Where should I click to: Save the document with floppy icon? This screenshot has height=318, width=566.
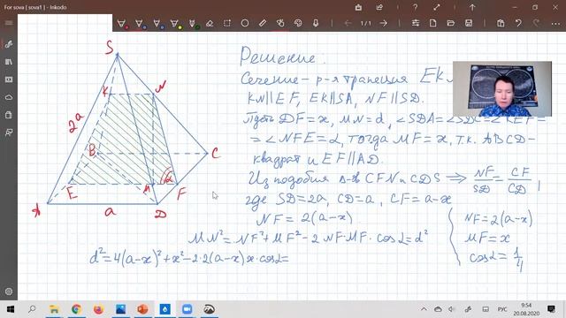click(x=469, y=24)
